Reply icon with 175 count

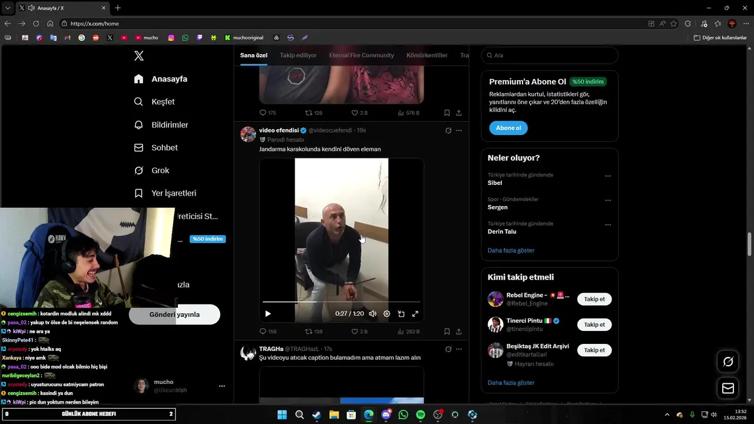267,112
